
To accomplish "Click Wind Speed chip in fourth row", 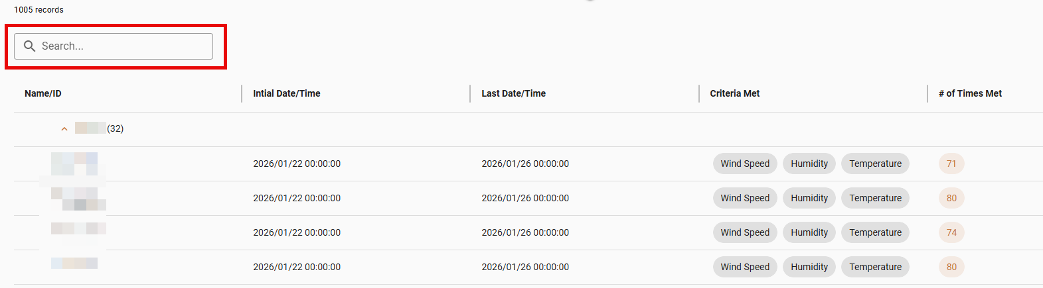I will point(745,267).
